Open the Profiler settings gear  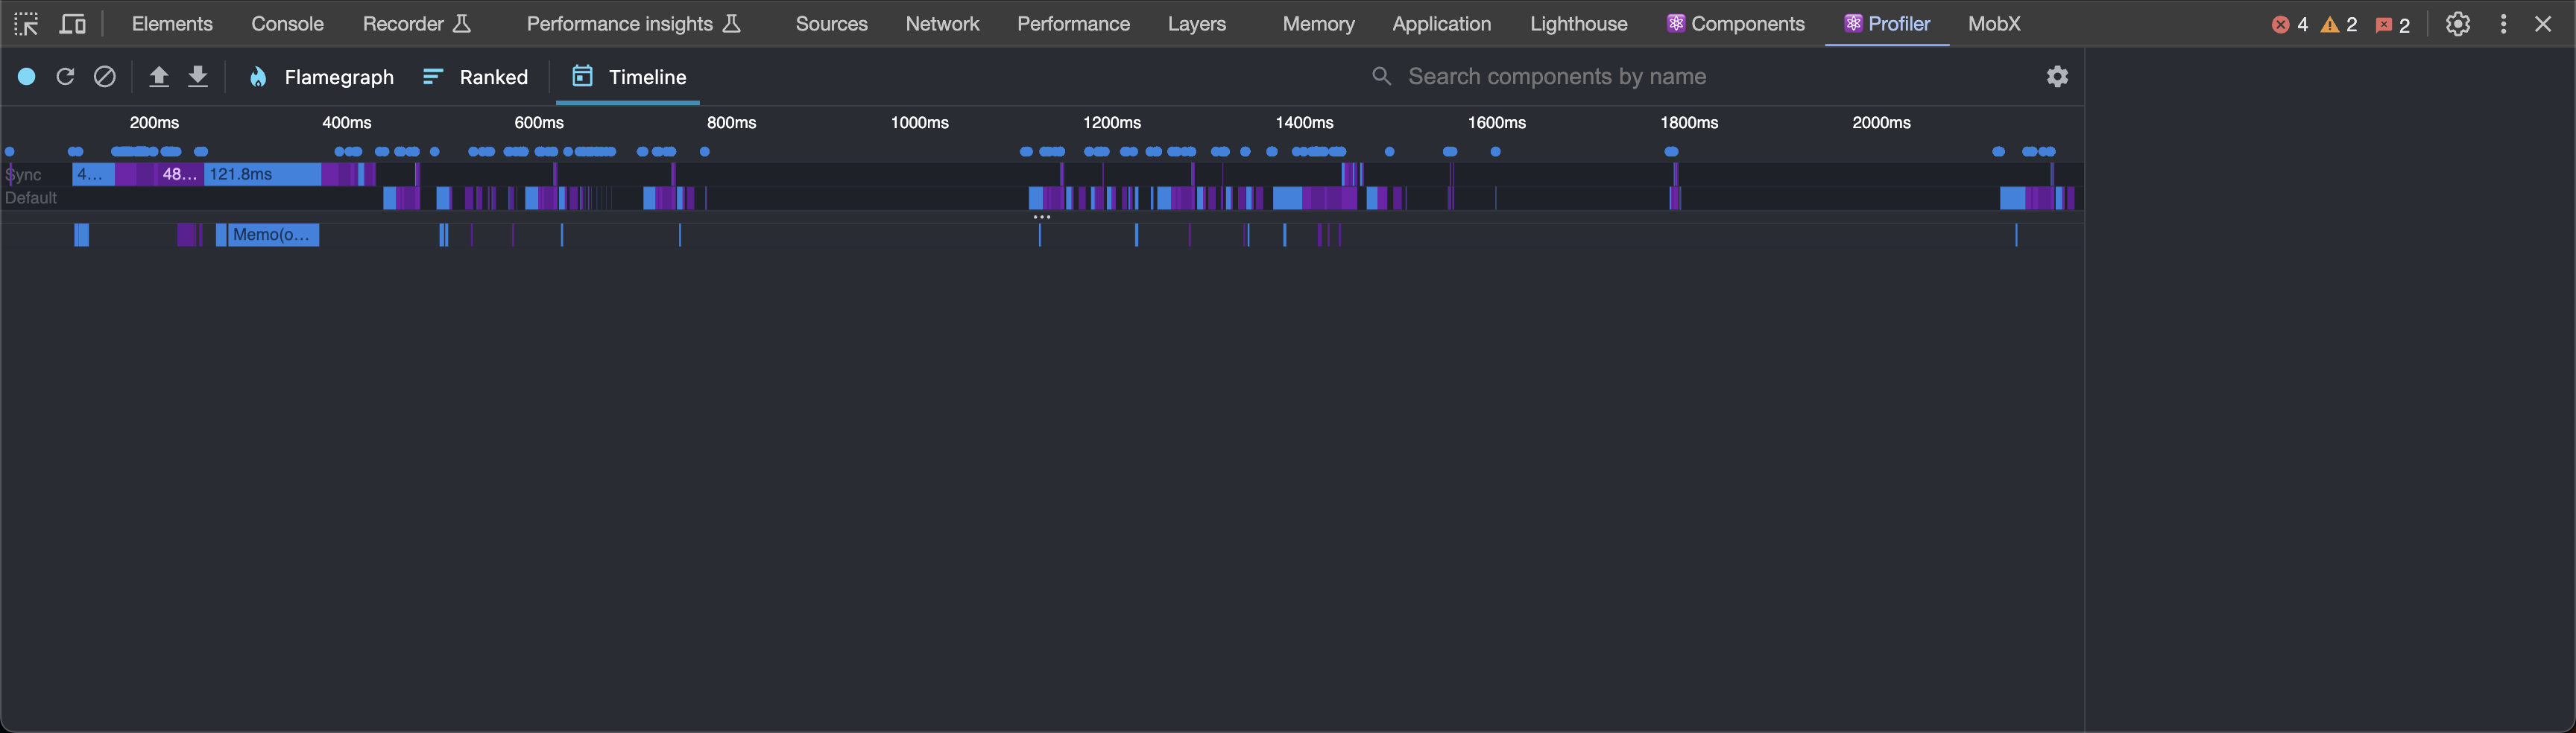coord(2056,76)
